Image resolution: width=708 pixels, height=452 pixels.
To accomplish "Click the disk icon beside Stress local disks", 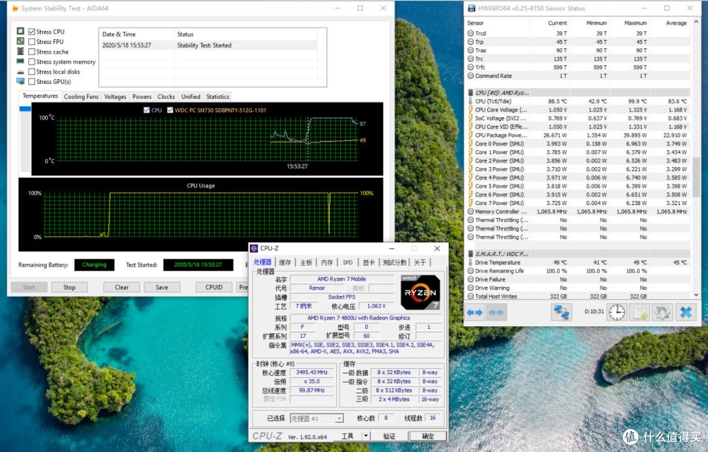I will (x=20, y=71).
